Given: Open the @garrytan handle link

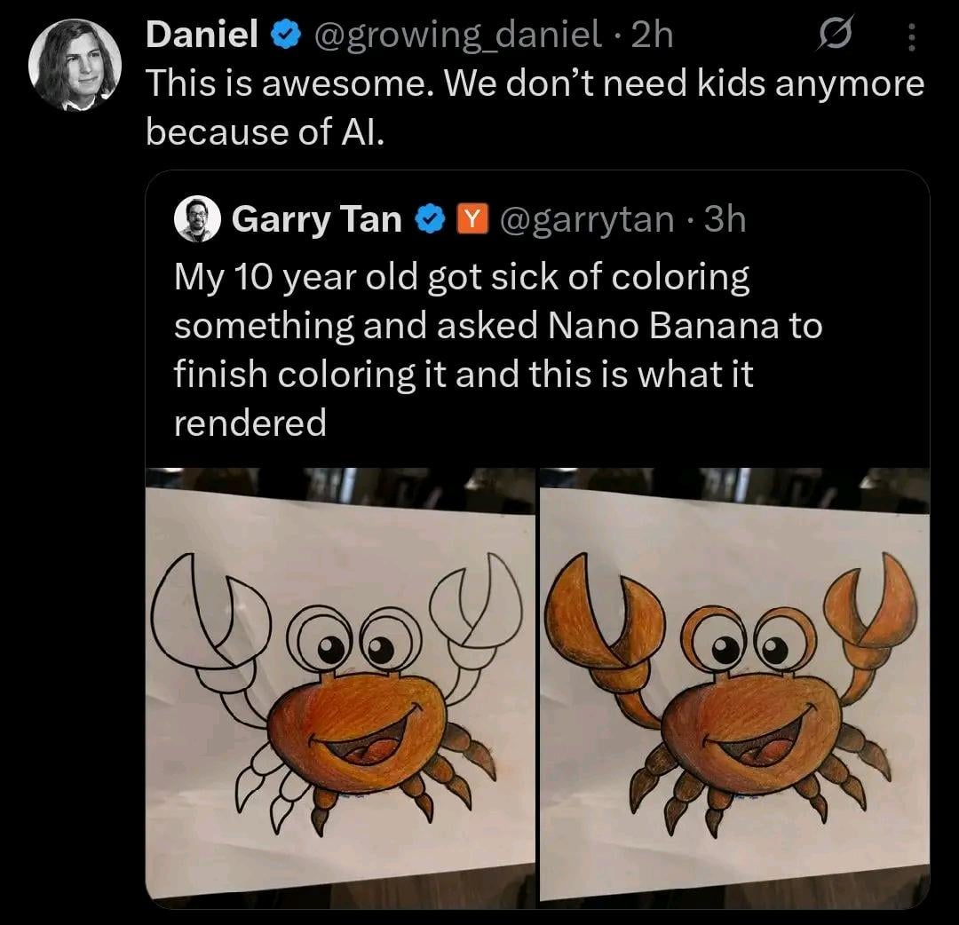Looking at the screenshot, I should [x=587, y=219].
